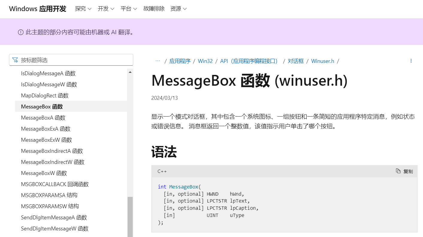Click the 2024/03/13 date text
The width and height of the screenshot is (423, 237).
pyautogui.click(x=164, y=98)
